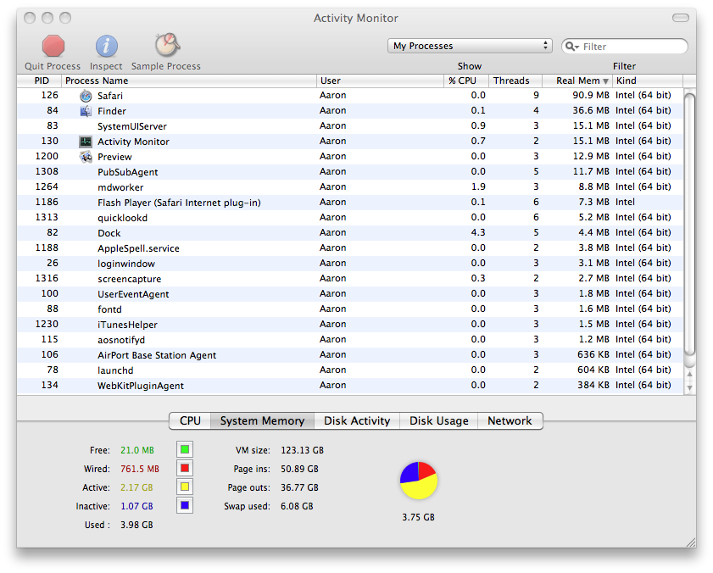
Task: Select the System Memory tab
Action: click(262, 420)
